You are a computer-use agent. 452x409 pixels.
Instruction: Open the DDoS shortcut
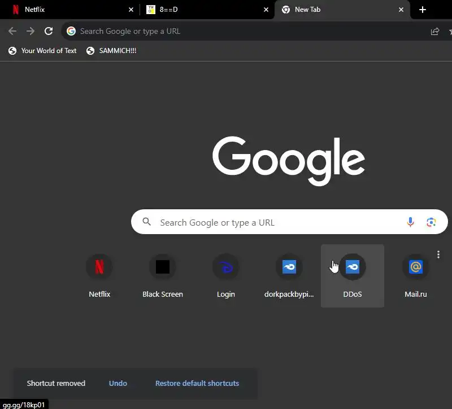(352, 276)
